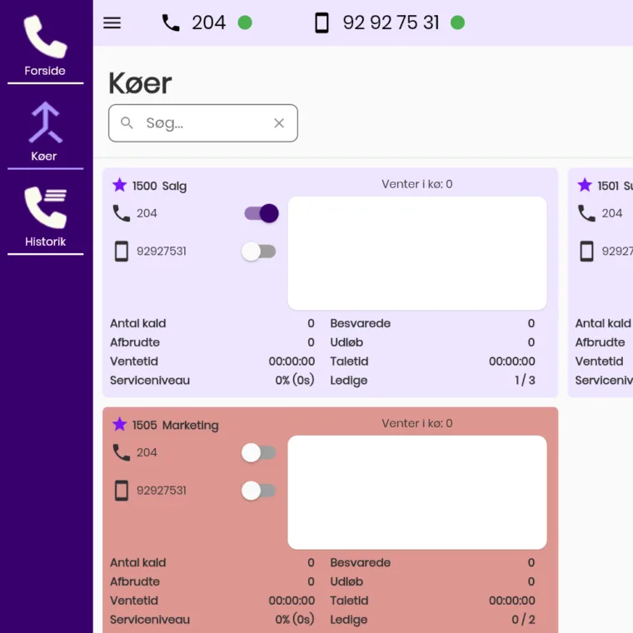Click the Køer page heading
The width and height of the screenshot is (633, 633).
point(140,83)
